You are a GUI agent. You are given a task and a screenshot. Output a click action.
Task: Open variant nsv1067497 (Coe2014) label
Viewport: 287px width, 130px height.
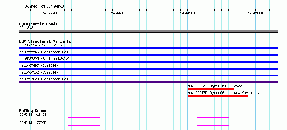39,65
